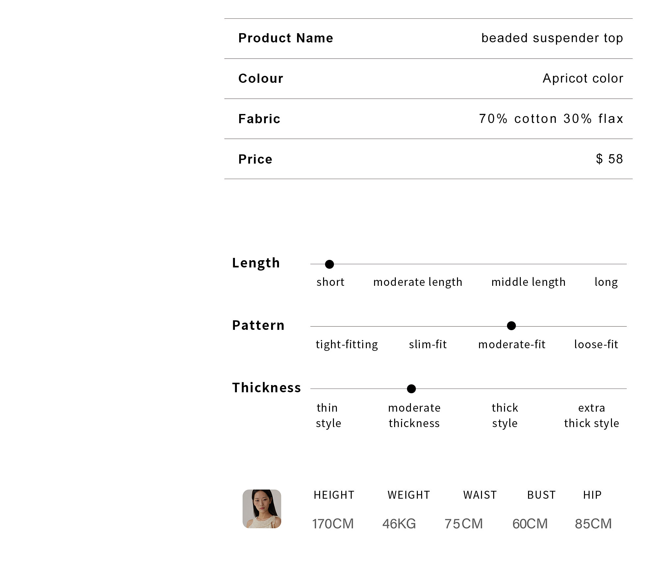The width and height of the screenshot is (658, 569).
Task: Click the '70% cotton 30% flax' fabric text
Action: pos(551,119)
